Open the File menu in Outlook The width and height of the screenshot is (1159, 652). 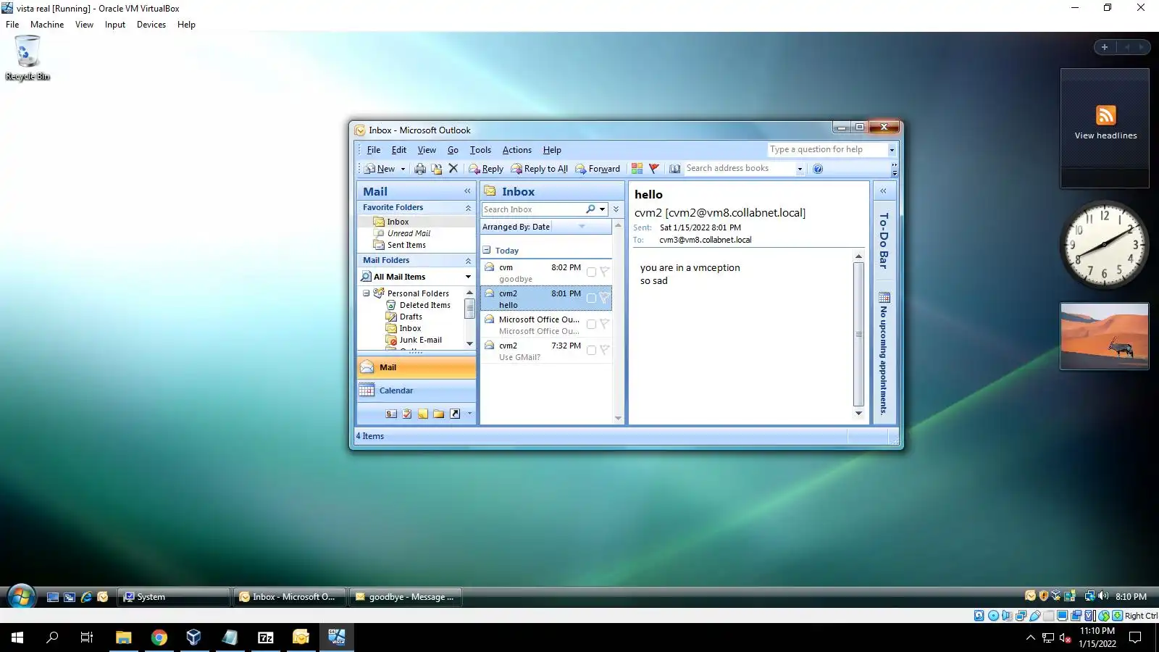pos(374,150)
